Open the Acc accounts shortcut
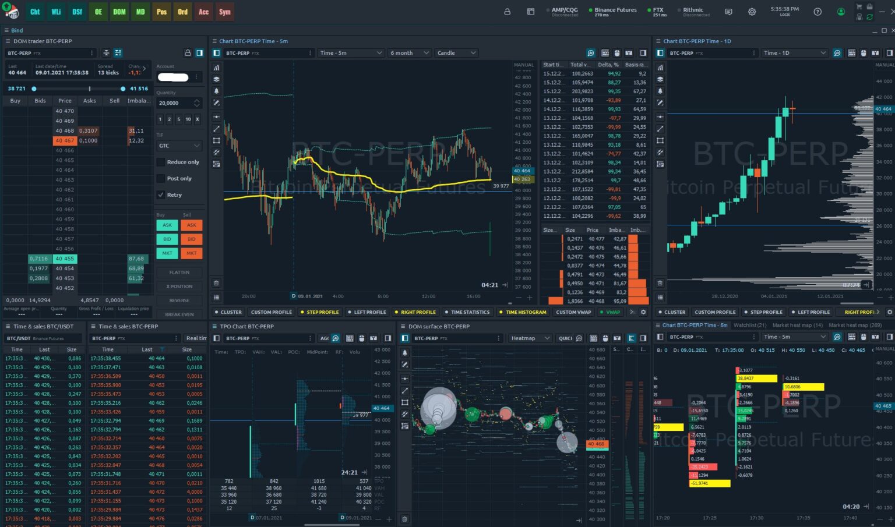Viewport: 895px width, 527px height. click(203, 12)
